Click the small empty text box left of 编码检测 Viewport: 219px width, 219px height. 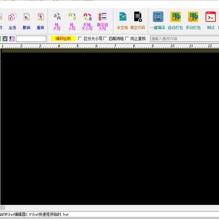coord(31,39)
